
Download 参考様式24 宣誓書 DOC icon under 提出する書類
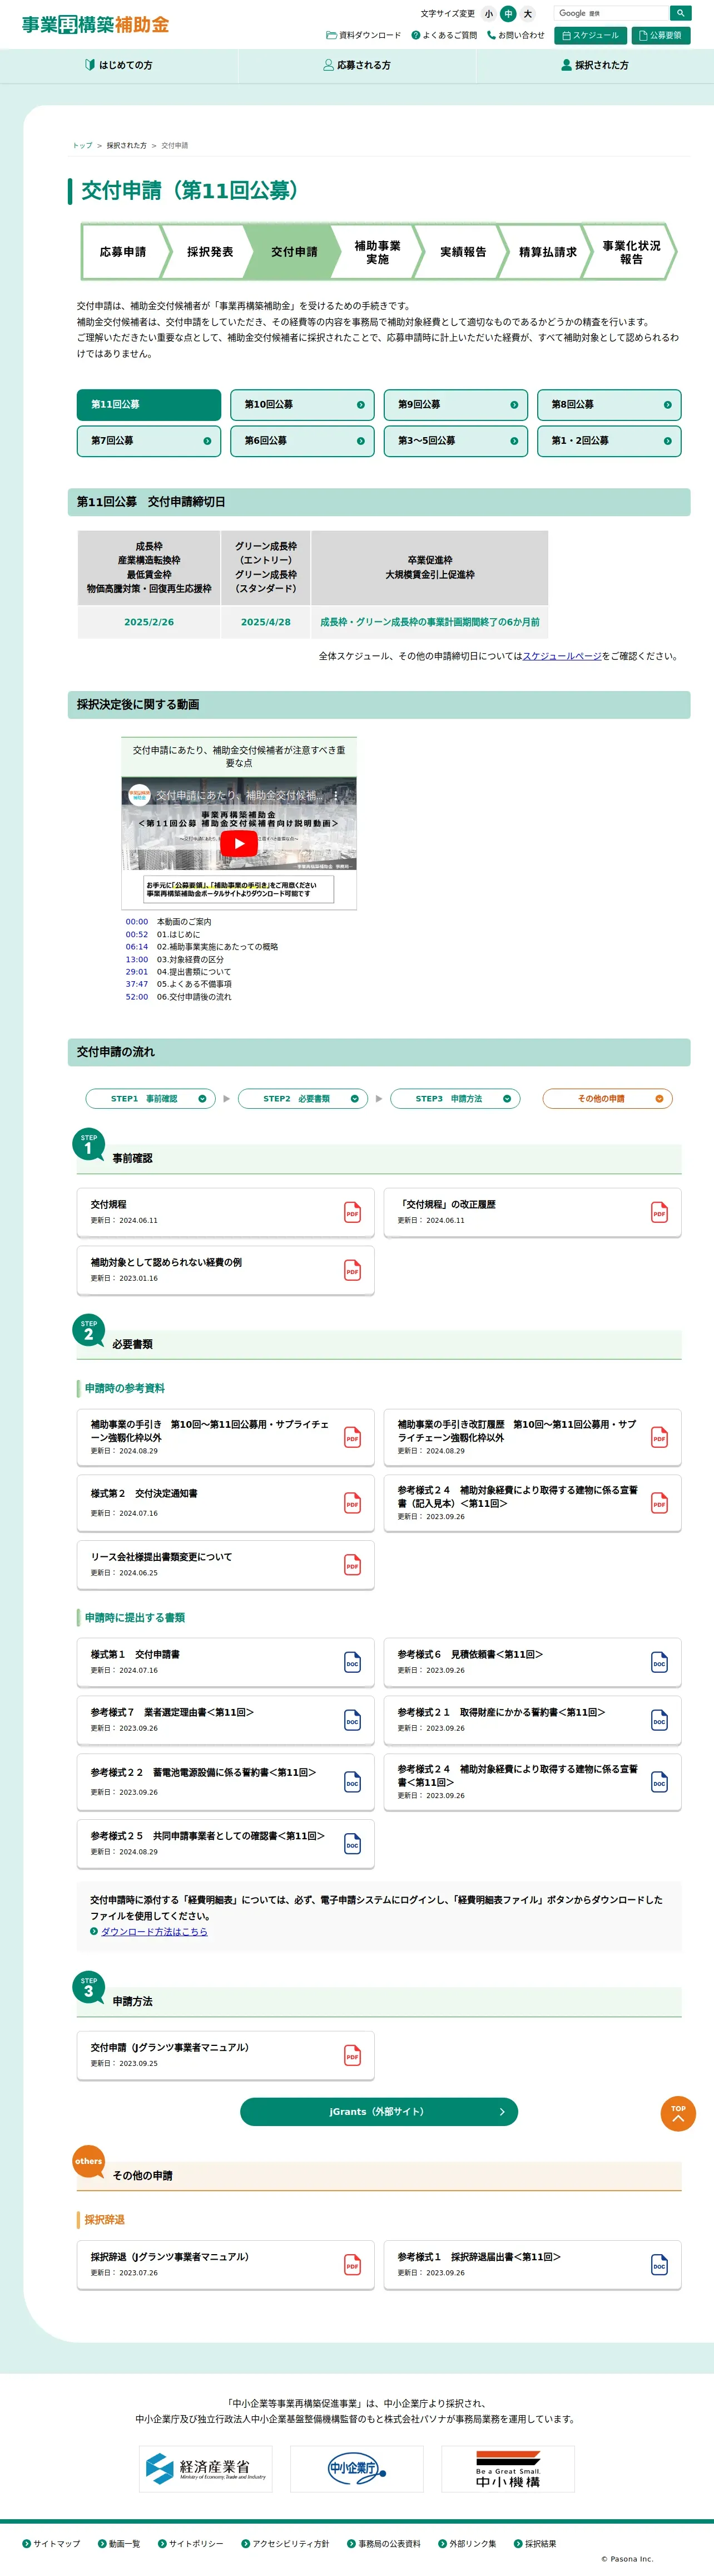tap(659, 1782)
